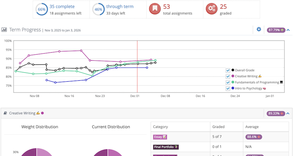Collapse the Creative Writing course section
Viewport: 293px width, 156px height.
[288, 113]
